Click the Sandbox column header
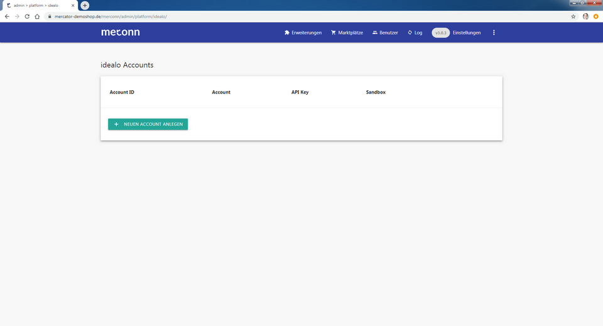Screen dimensions: 603x326 coord(376,92)
